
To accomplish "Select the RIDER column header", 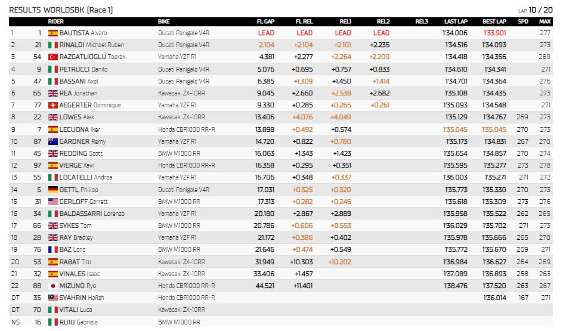I will pyautogui.click(x=55, y=21).
